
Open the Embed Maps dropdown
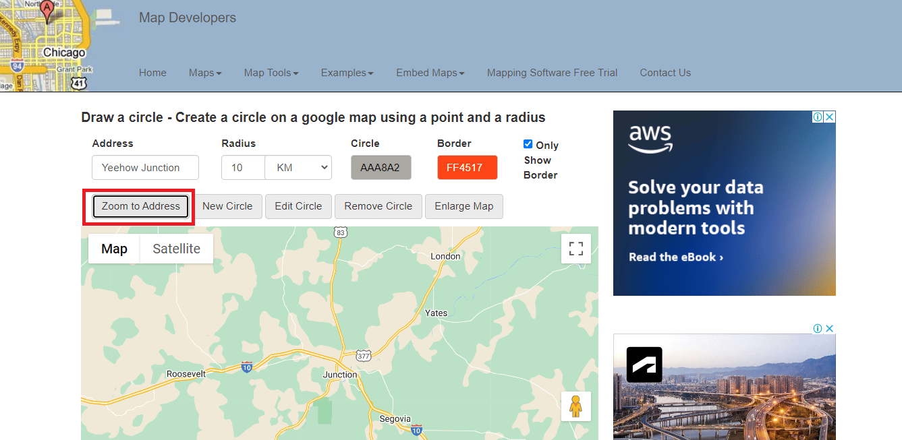pos(430,73)
